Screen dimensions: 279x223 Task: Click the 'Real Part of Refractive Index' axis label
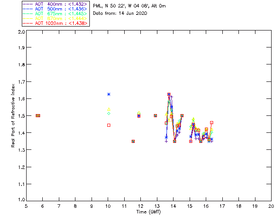pyautogui.click(x=13, y=115)
